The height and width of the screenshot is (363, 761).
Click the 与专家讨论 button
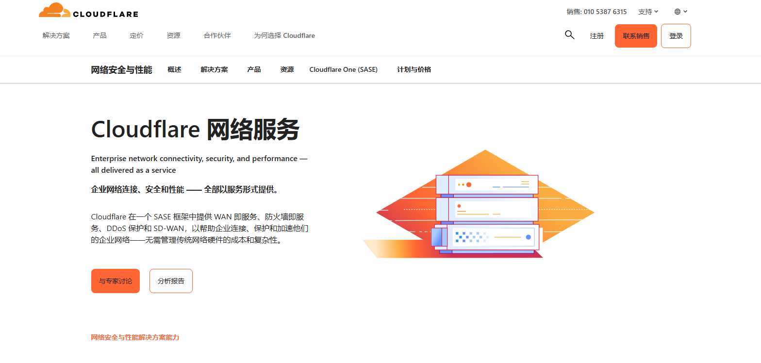(116, 281)
